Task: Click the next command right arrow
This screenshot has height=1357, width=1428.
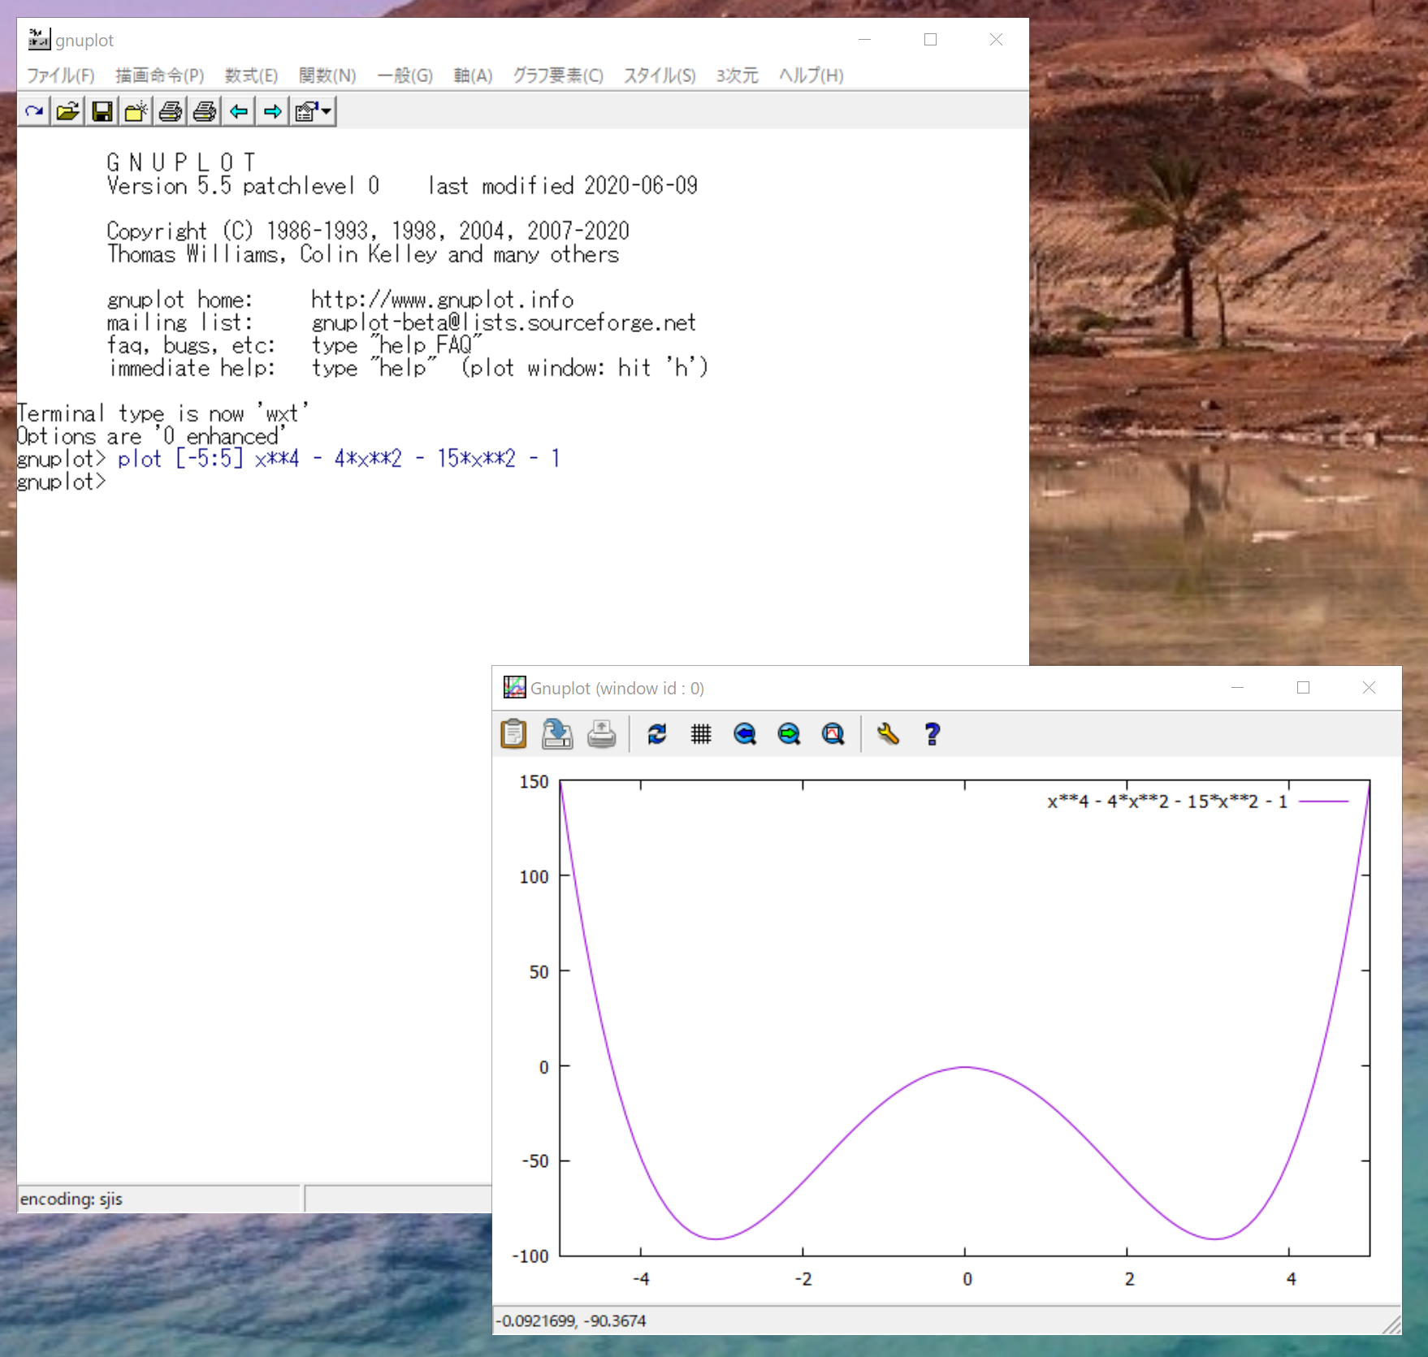Action: [x=273, y=111]
